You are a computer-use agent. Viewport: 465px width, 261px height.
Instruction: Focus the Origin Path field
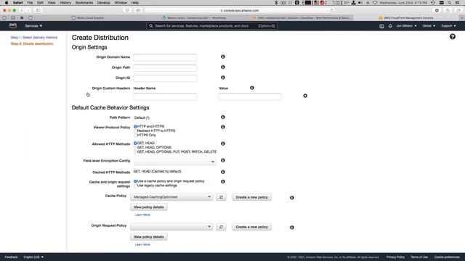coord(165,67)
